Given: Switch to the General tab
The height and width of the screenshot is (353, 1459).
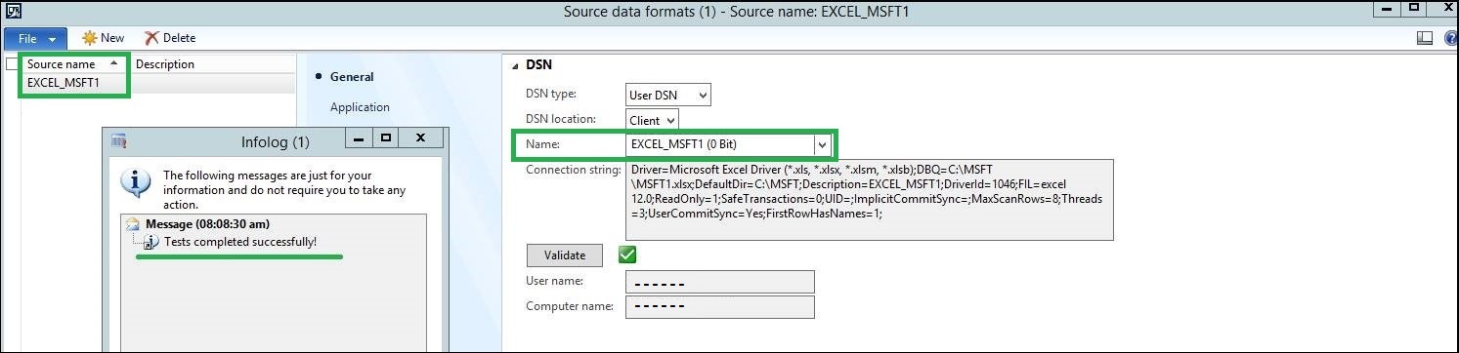Looking at the screenshot, I should point(352,77).
